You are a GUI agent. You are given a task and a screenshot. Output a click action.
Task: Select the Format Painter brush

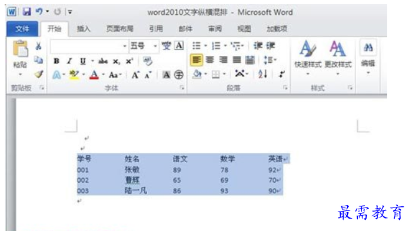coord(39,74)
